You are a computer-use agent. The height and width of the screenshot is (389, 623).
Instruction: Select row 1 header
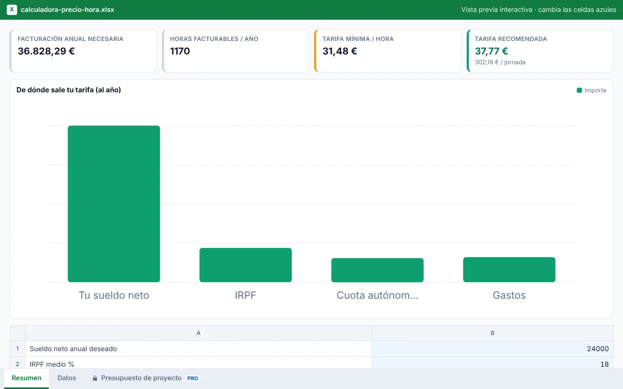click(18, 349)
